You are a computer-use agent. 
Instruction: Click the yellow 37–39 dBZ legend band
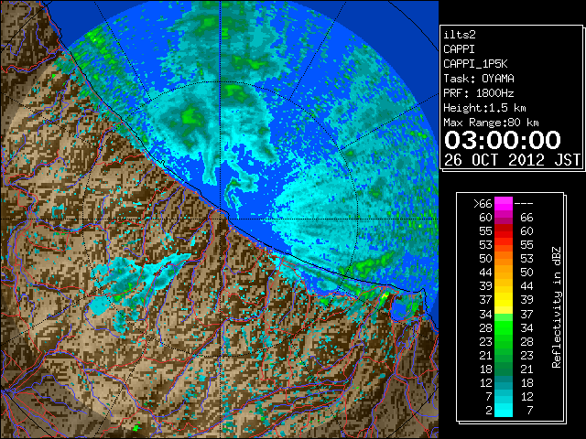point(504,300)
